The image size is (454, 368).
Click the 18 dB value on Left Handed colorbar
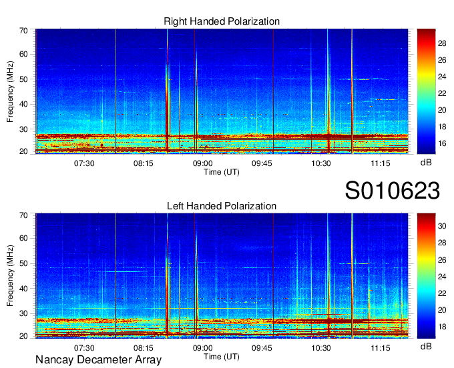(442, 327)
